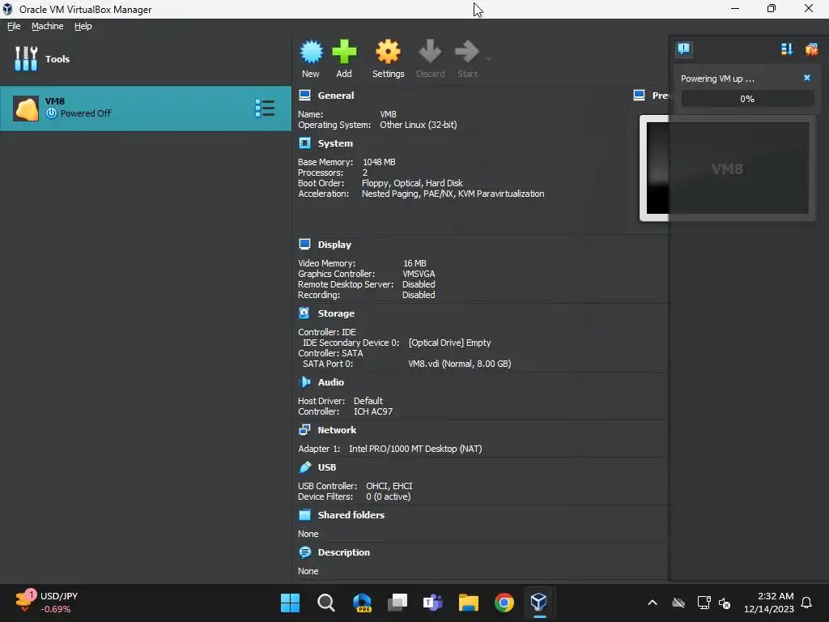Open VM Settings via the gear icon

coord(388,52)
